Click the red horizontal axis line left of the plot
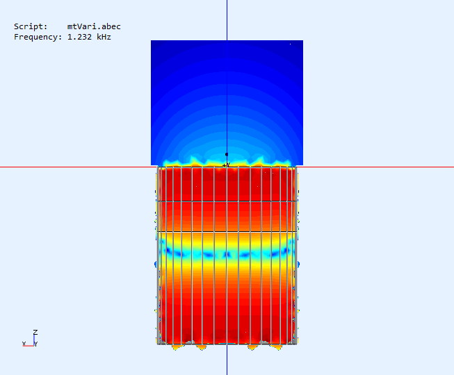 coord(70,167)
